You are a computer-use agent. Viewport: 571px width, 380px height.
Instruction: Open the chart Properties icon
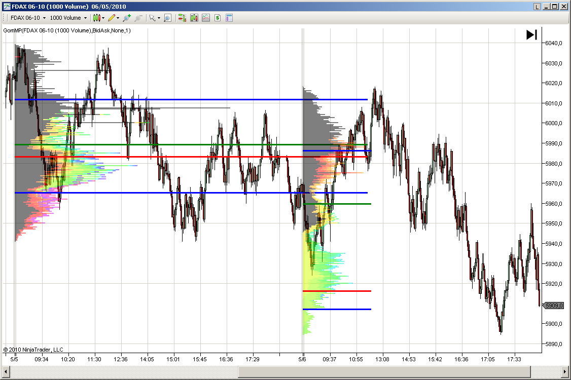229,18
